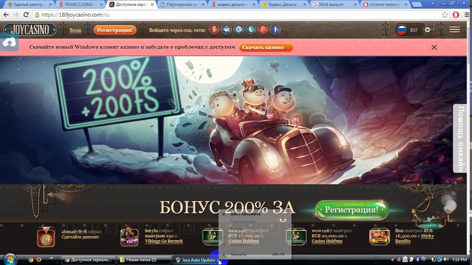Open the Windows Start menu

pos(10,259)
